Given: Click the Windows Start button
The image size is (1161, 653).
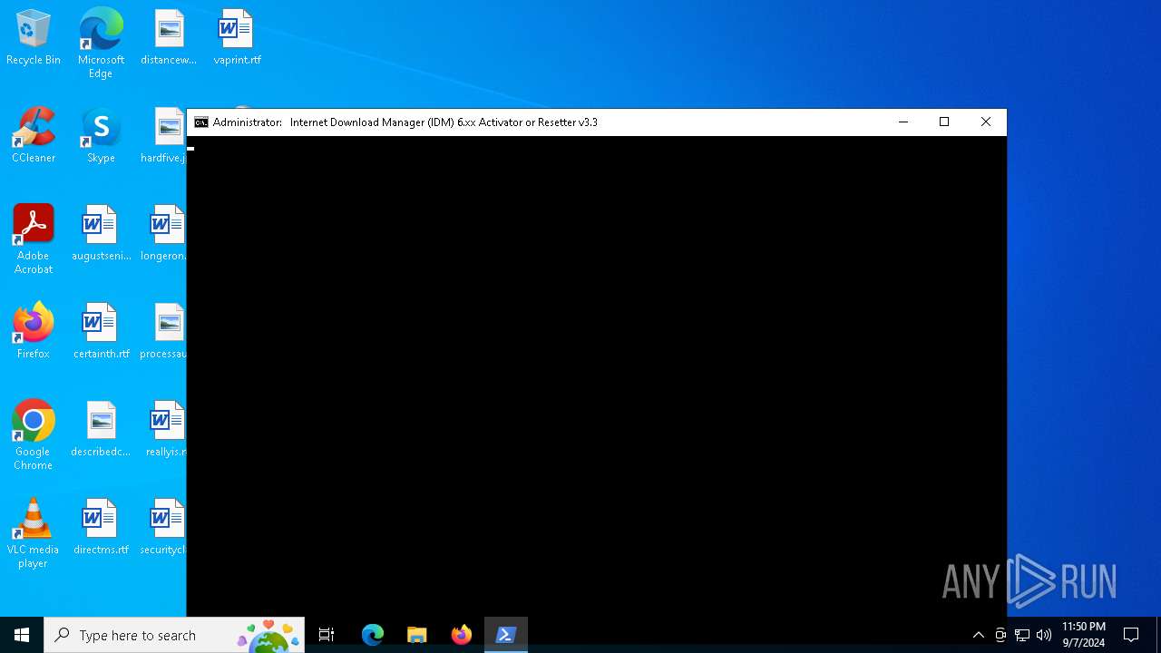Looking at the screenshot, I should 22,635.
